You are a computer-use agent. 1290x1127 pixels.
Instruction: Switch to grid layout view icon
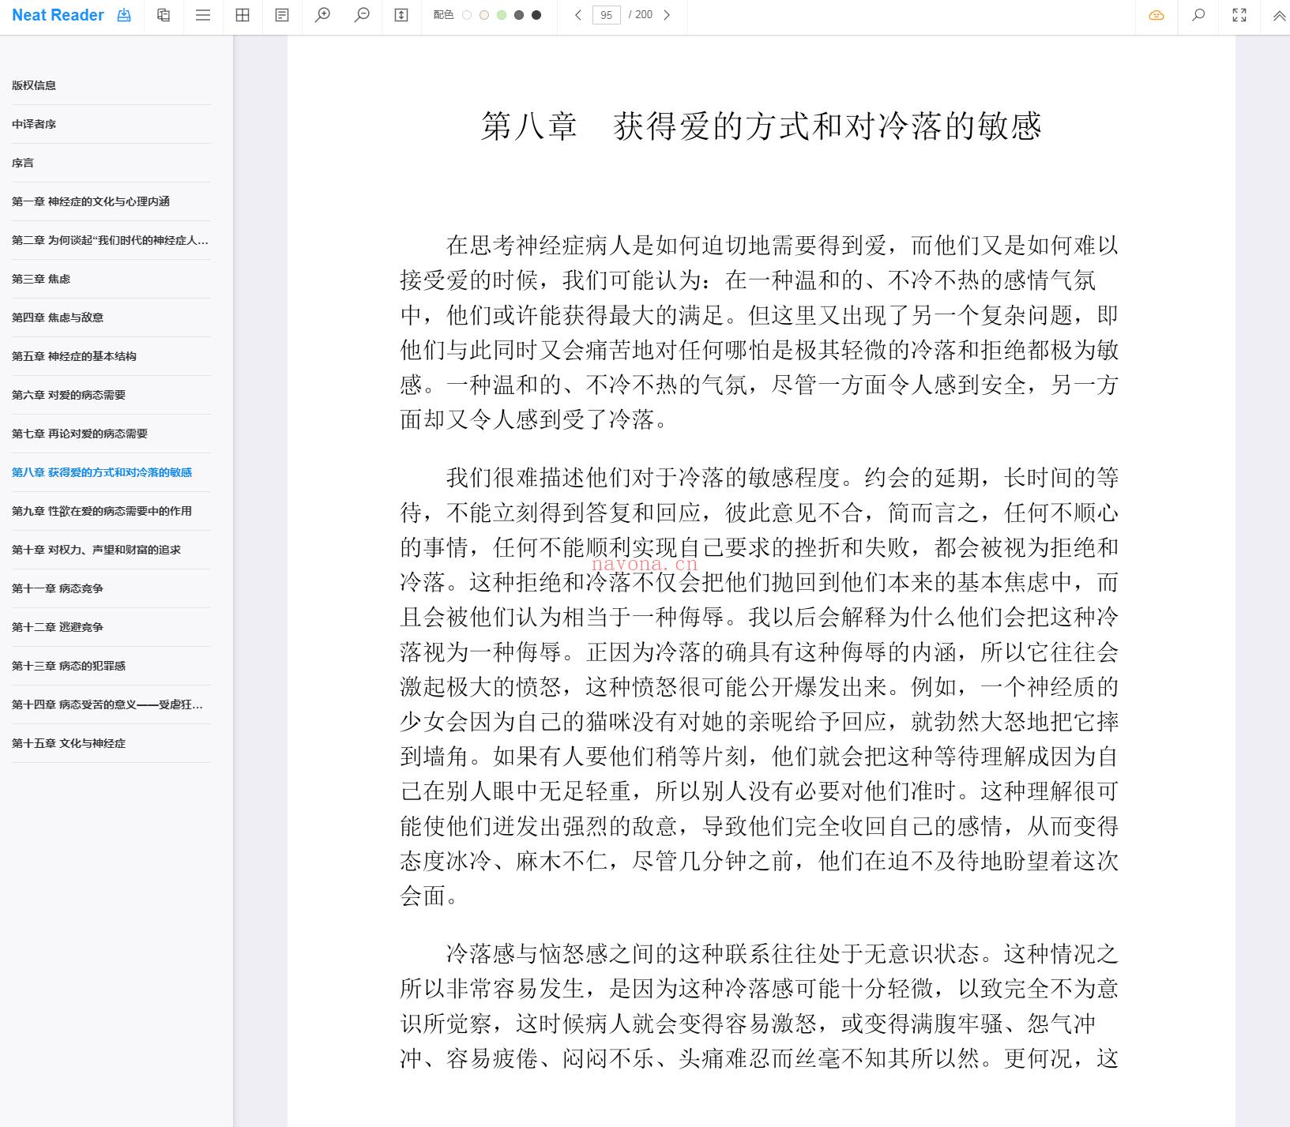point(243,15)
